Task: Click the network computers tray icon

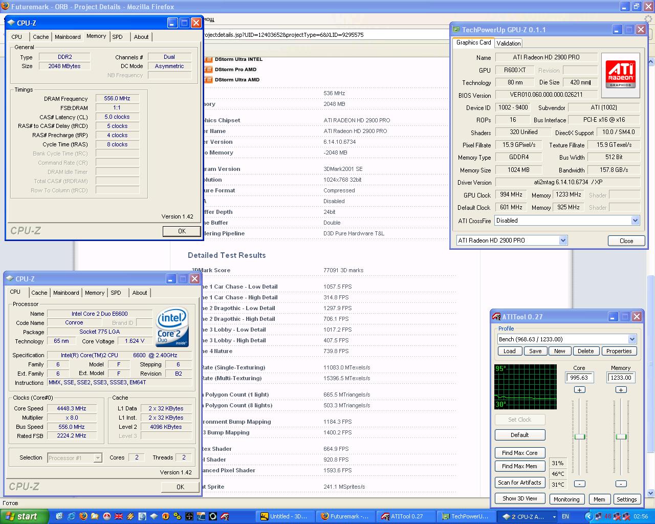Action: (598, 516)
